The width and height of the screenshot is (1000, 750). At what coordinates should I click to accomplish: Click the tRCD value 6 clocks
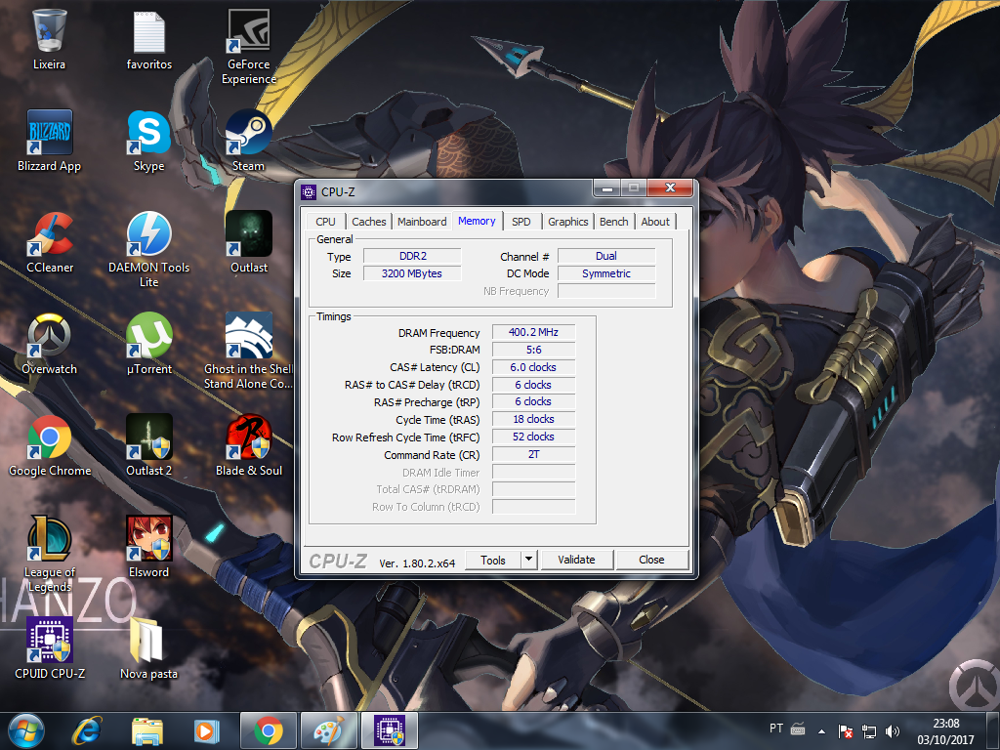pos(533,385)
